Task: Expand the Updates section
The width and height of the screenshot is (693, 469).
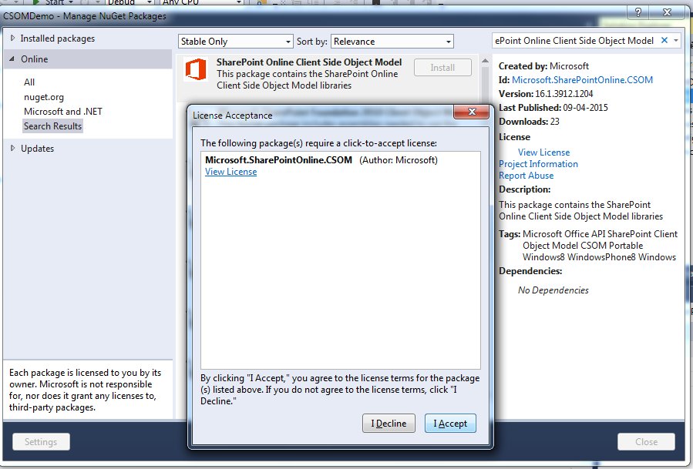Action: pyautogui.click(x=13, y=149)
